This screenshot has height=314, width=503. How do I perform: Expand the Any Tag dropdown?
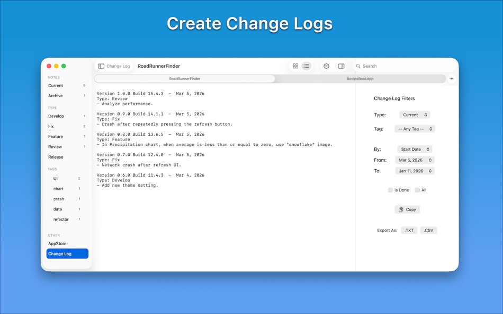tap(415, 128)
